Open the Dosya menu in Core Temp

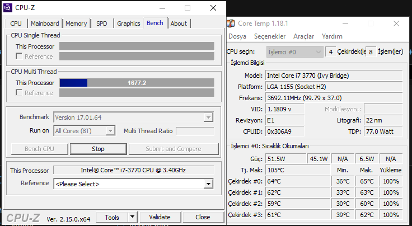tap(237, 36)
